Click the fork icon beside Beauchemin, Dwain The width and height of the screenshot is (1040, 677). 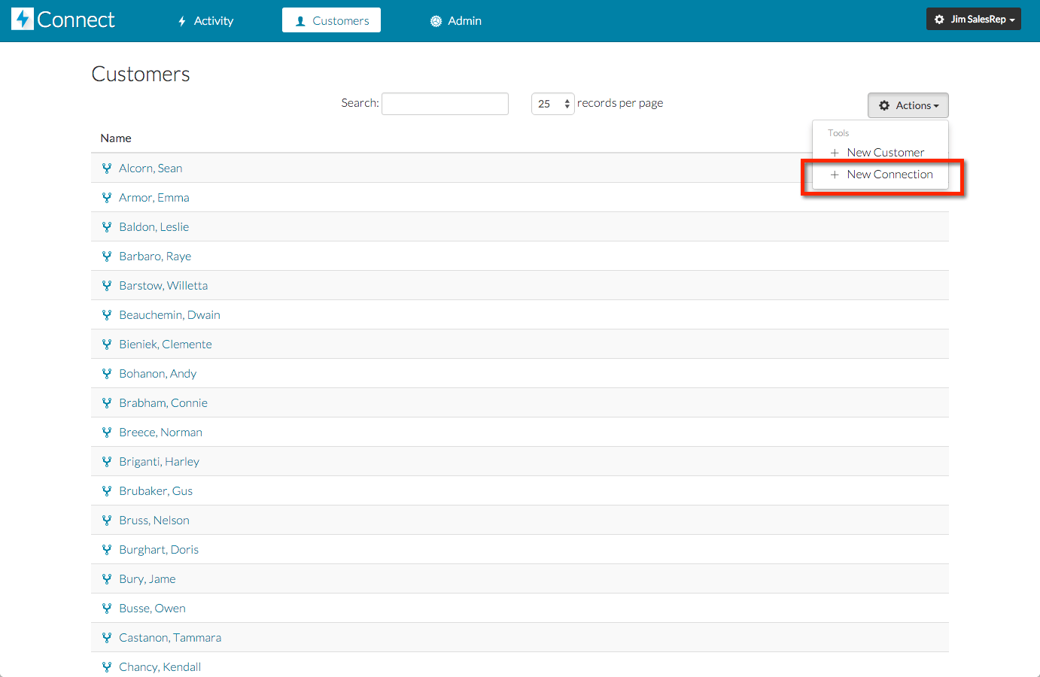pos(107,315)
